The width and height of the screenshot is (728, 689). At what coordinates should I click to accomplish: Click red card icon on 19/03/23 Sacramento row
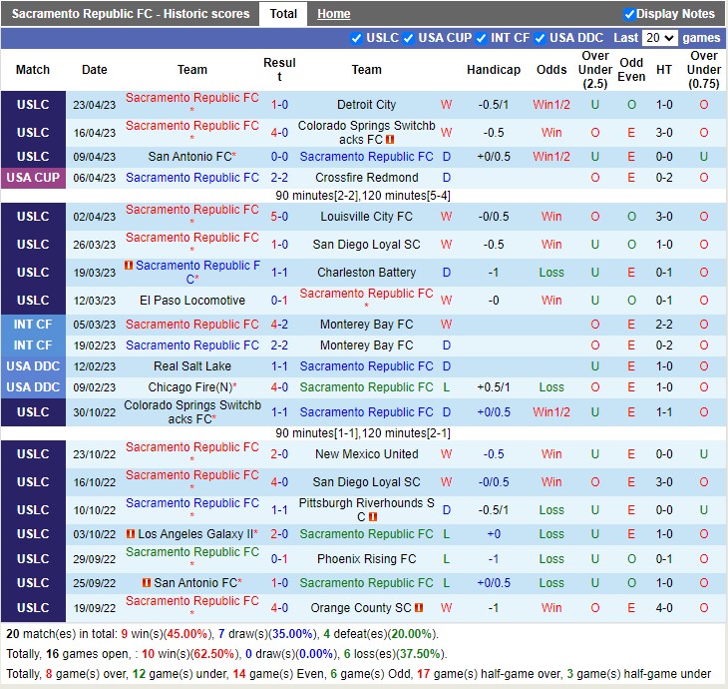[129, 266]
